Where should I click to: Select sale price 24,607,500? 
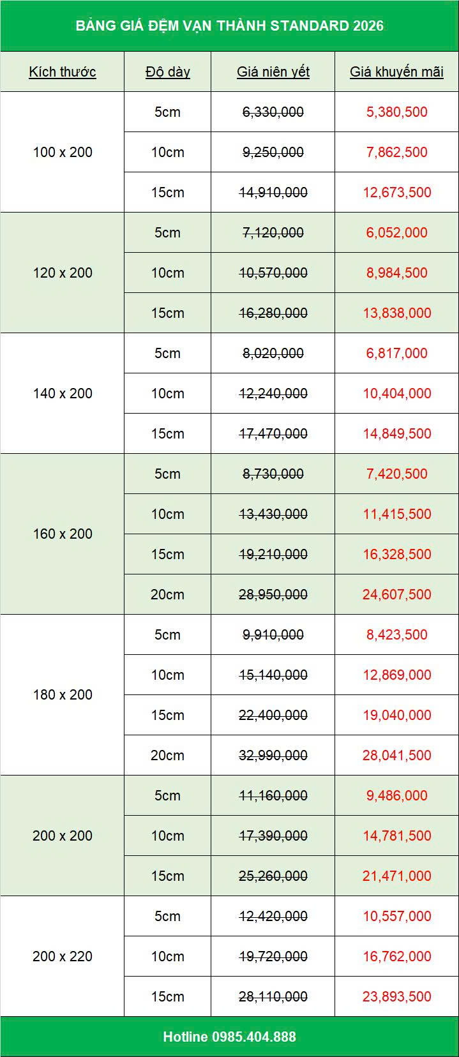coord(396,594)
